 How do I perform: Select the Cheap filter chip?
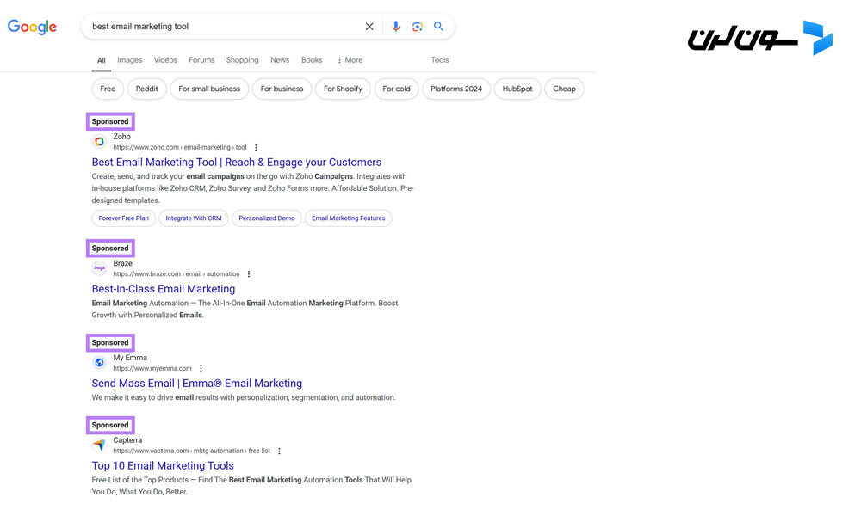coord(564,89)
